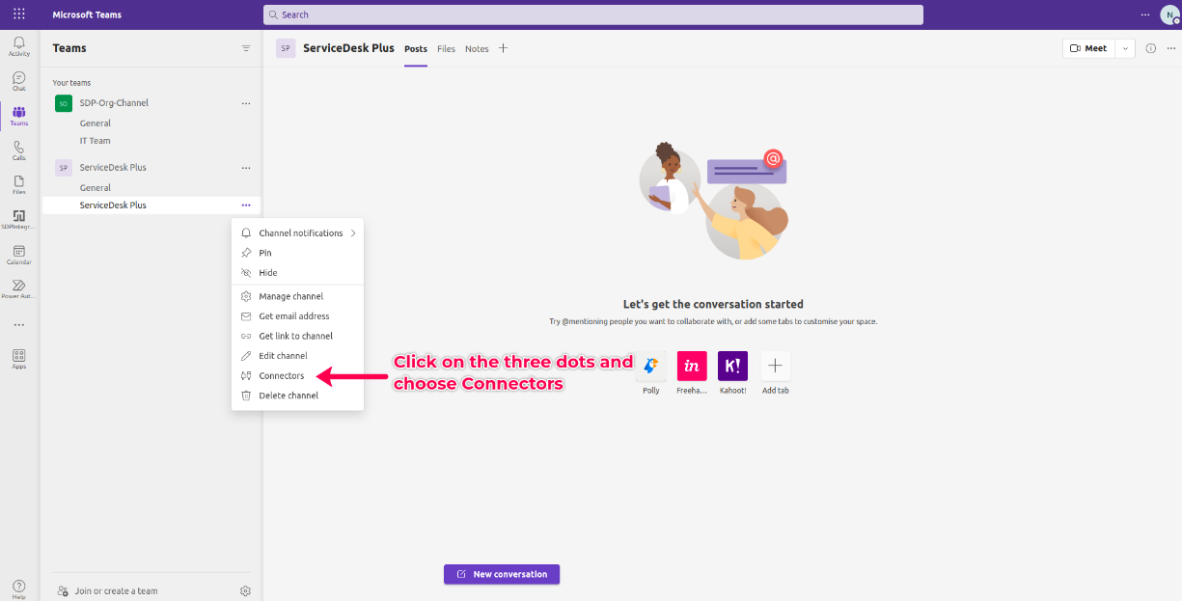Open Activity in the left rail
Viewport: 1182px width, 601px height.
point(19,46)
